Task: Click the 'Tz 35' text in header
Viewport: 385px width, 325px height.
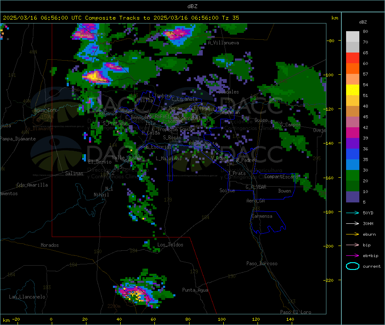Action: [230, 18]
